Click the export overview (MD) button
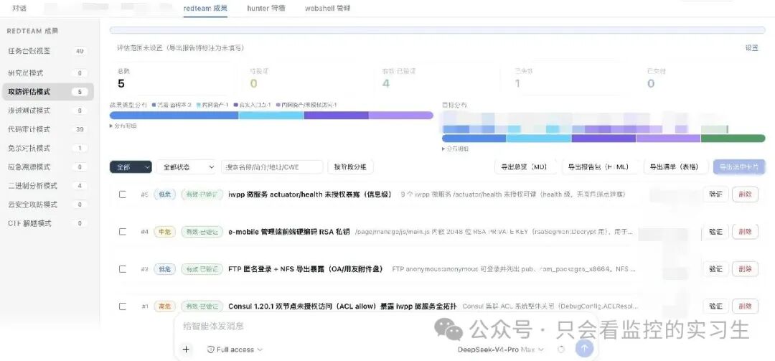 pyautogui.click(x=525, y=167)
